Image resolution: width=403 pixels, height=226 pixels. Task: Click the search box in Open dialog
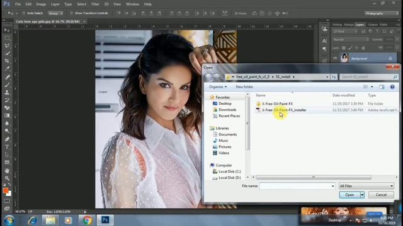[368, 77]
